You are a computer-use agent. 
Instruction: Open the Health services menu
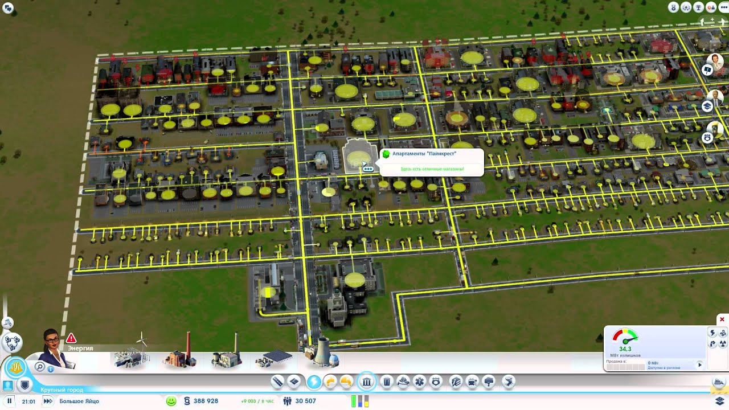[x=420, y=382]
